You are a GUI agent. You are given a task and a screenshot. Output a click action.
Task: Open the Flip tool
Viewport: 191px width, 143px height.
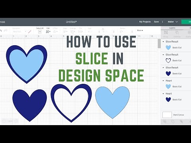click(80, 31)
